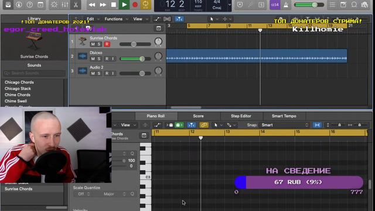This screenshot has width=375, height=211.
Task: Click the Dbicxo waveform track icon
Action: coord(83,56)
